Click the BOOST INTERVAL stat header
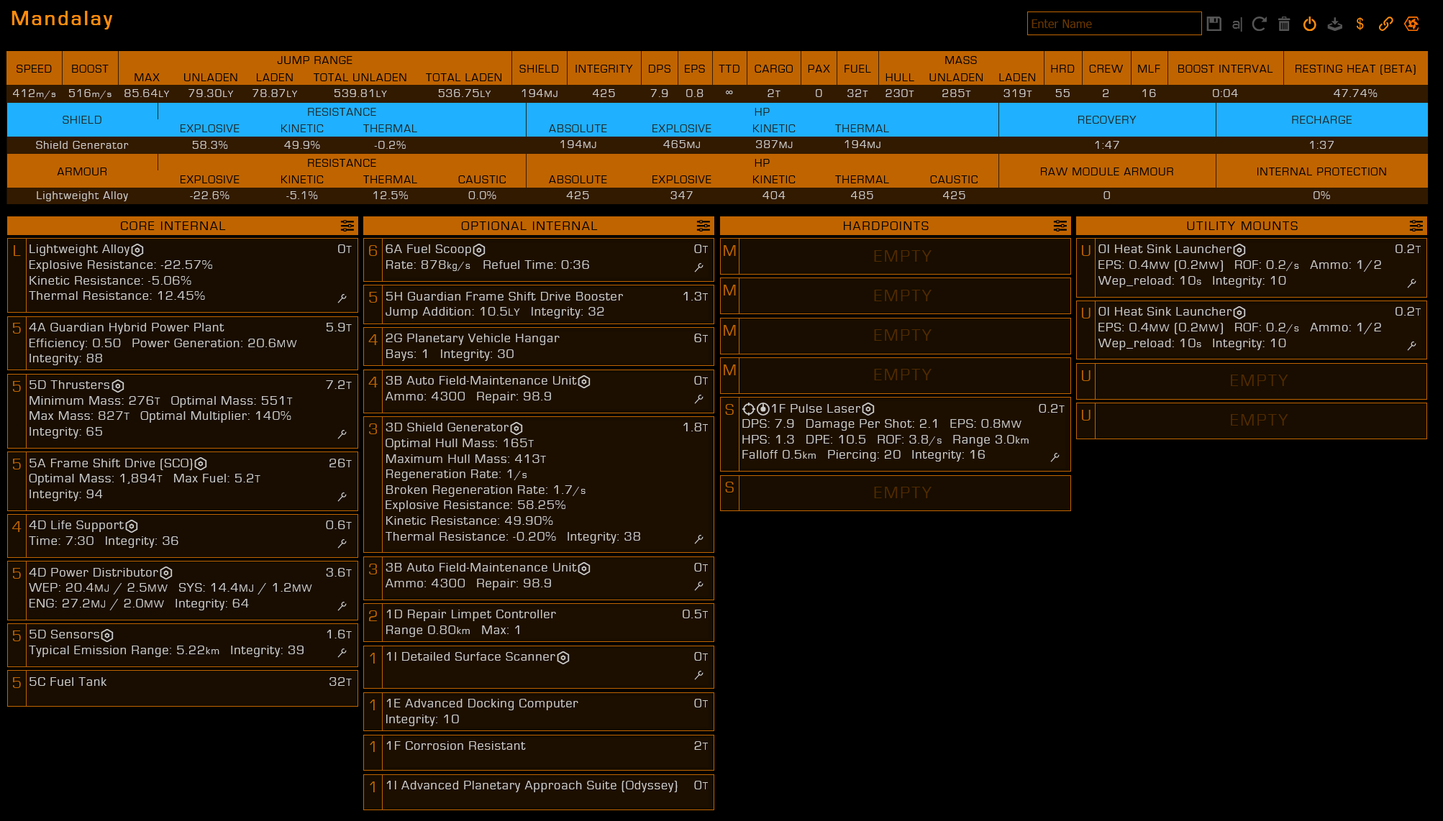 1225,69
